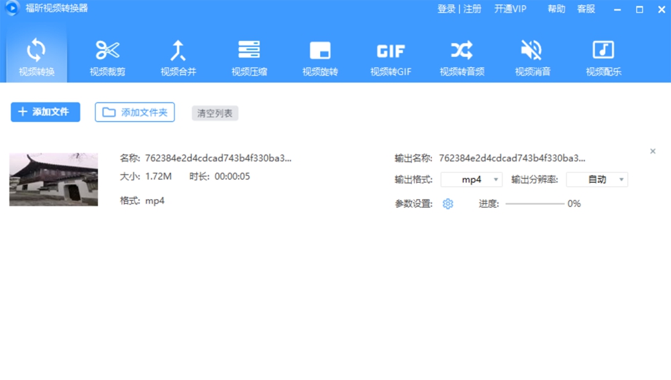Remove the video item with the X

point(653,151)
